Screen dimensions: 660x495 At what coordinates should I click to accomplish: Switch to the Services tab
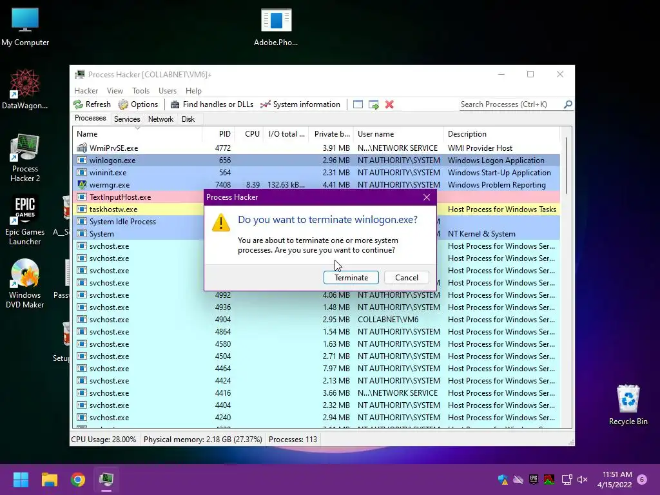[127, 119]
